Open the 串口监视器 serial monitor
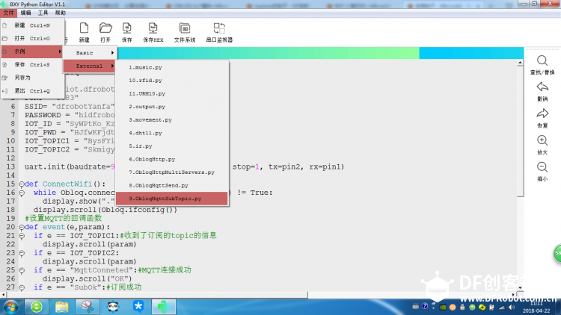Screen dimensions: 561x315 coord(219,32)
